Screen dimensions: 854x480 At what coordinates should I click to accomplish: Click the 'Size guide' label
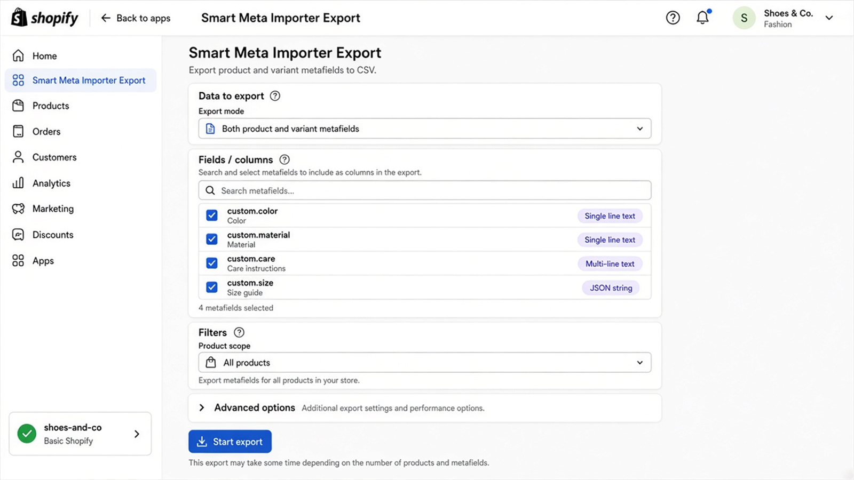[x=244, y=292]
